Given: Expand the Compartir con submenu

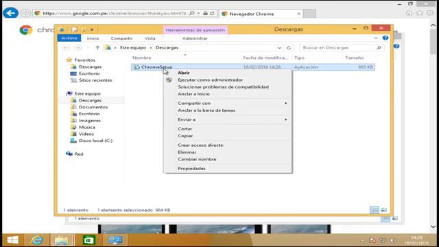Looking at the screenshot, I should [227, 103].
